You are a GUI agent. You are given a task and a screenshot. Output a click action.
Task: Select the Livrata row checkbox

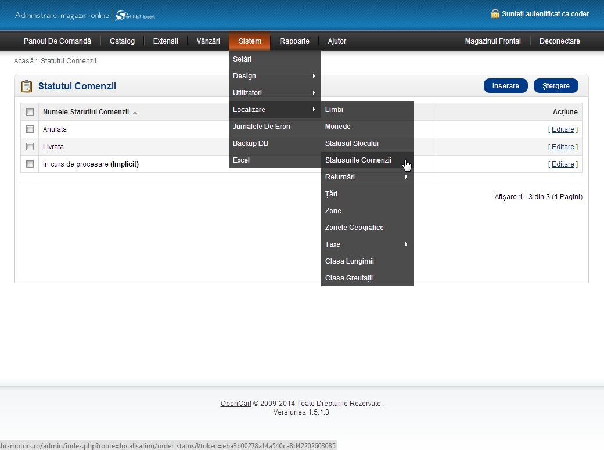pyautogui.click(x=30, y=147)
